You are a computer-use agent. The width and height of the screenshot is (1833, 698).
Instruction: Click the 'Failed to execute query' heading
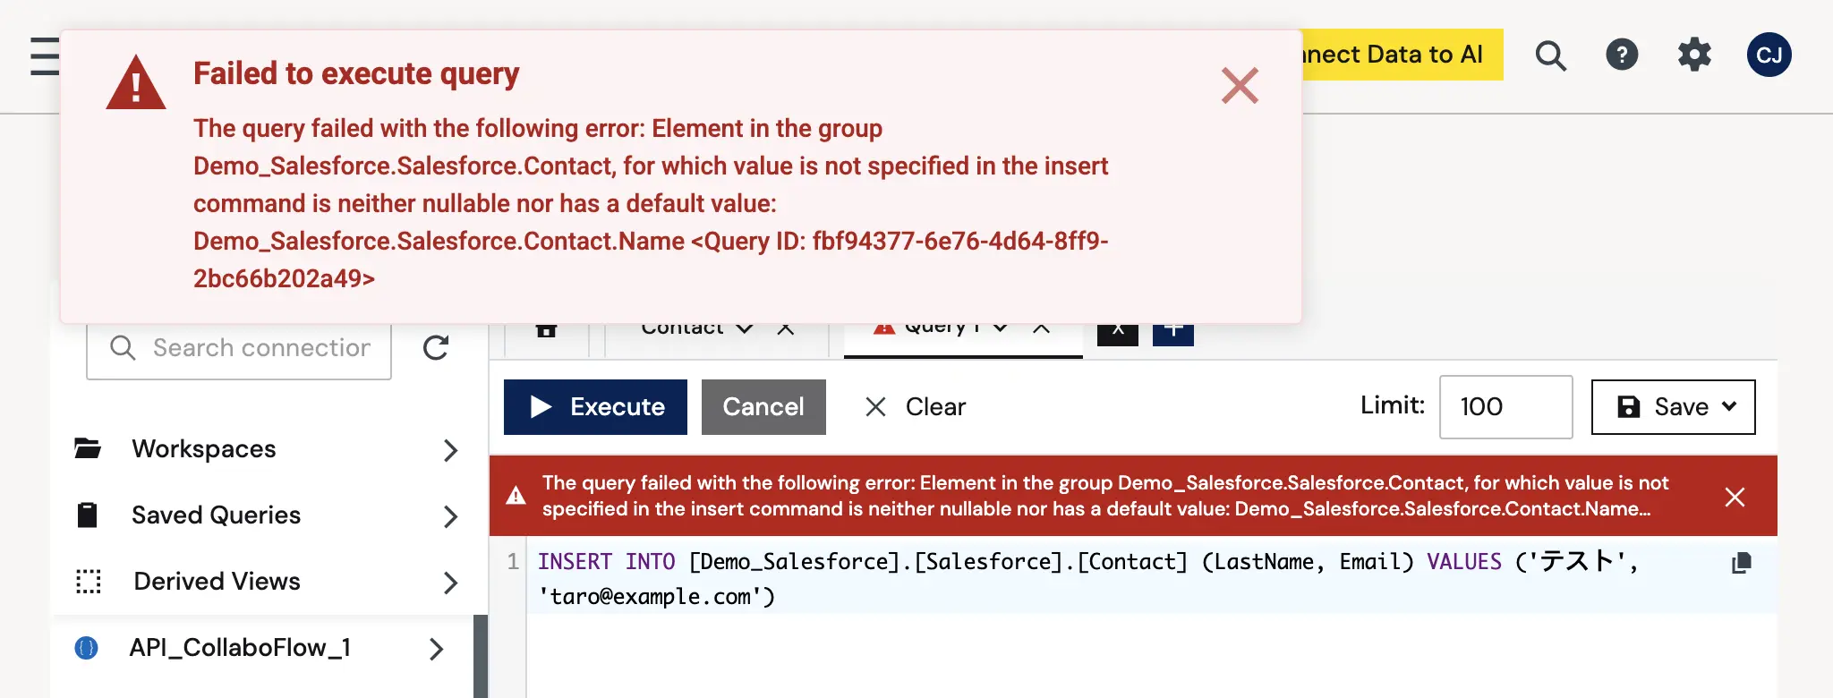(356, 73)
